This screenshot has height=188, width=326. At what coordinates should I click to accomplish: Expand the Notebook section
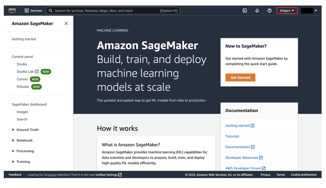tap(13, 140)
